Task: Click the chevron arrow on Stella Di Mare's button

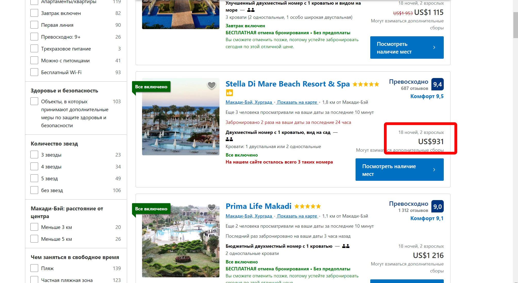Action: (434, 169)
